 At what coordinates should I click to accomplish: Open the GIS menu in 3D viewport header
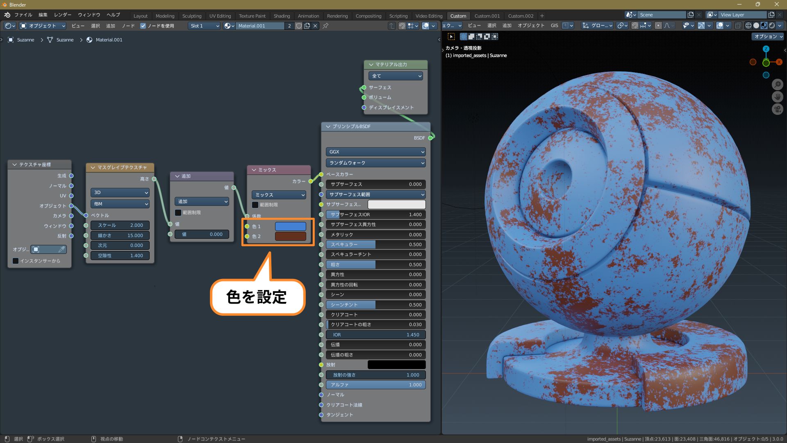point(554,25)
